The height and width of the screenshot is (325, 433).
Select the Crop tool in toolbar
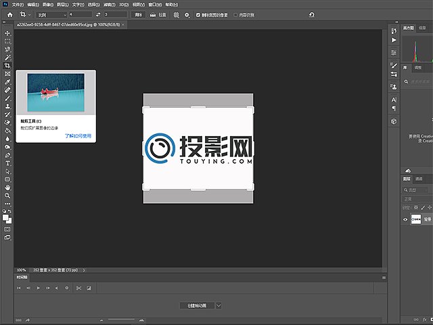click(x=7, y=66)
